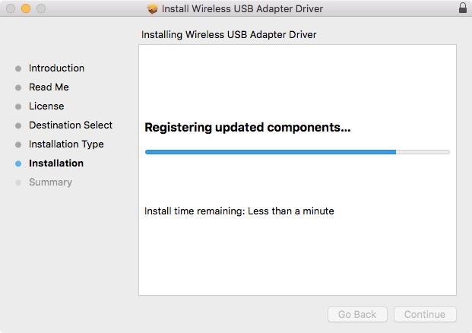This screenshot has width=472, height=333.
Task: Open the License step label
Action: coord(46,106)
